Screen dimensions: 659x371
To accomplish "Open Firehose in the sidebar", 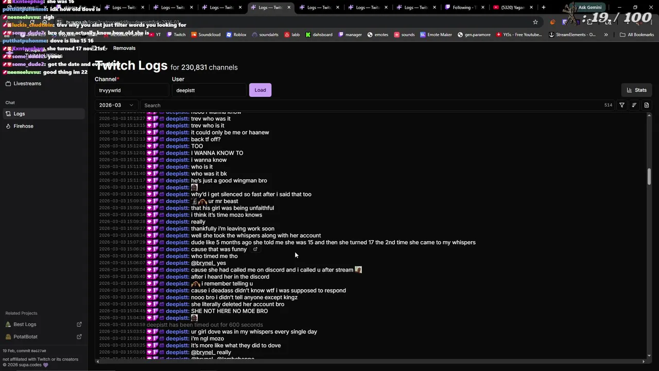I will (x=23, y=126).
